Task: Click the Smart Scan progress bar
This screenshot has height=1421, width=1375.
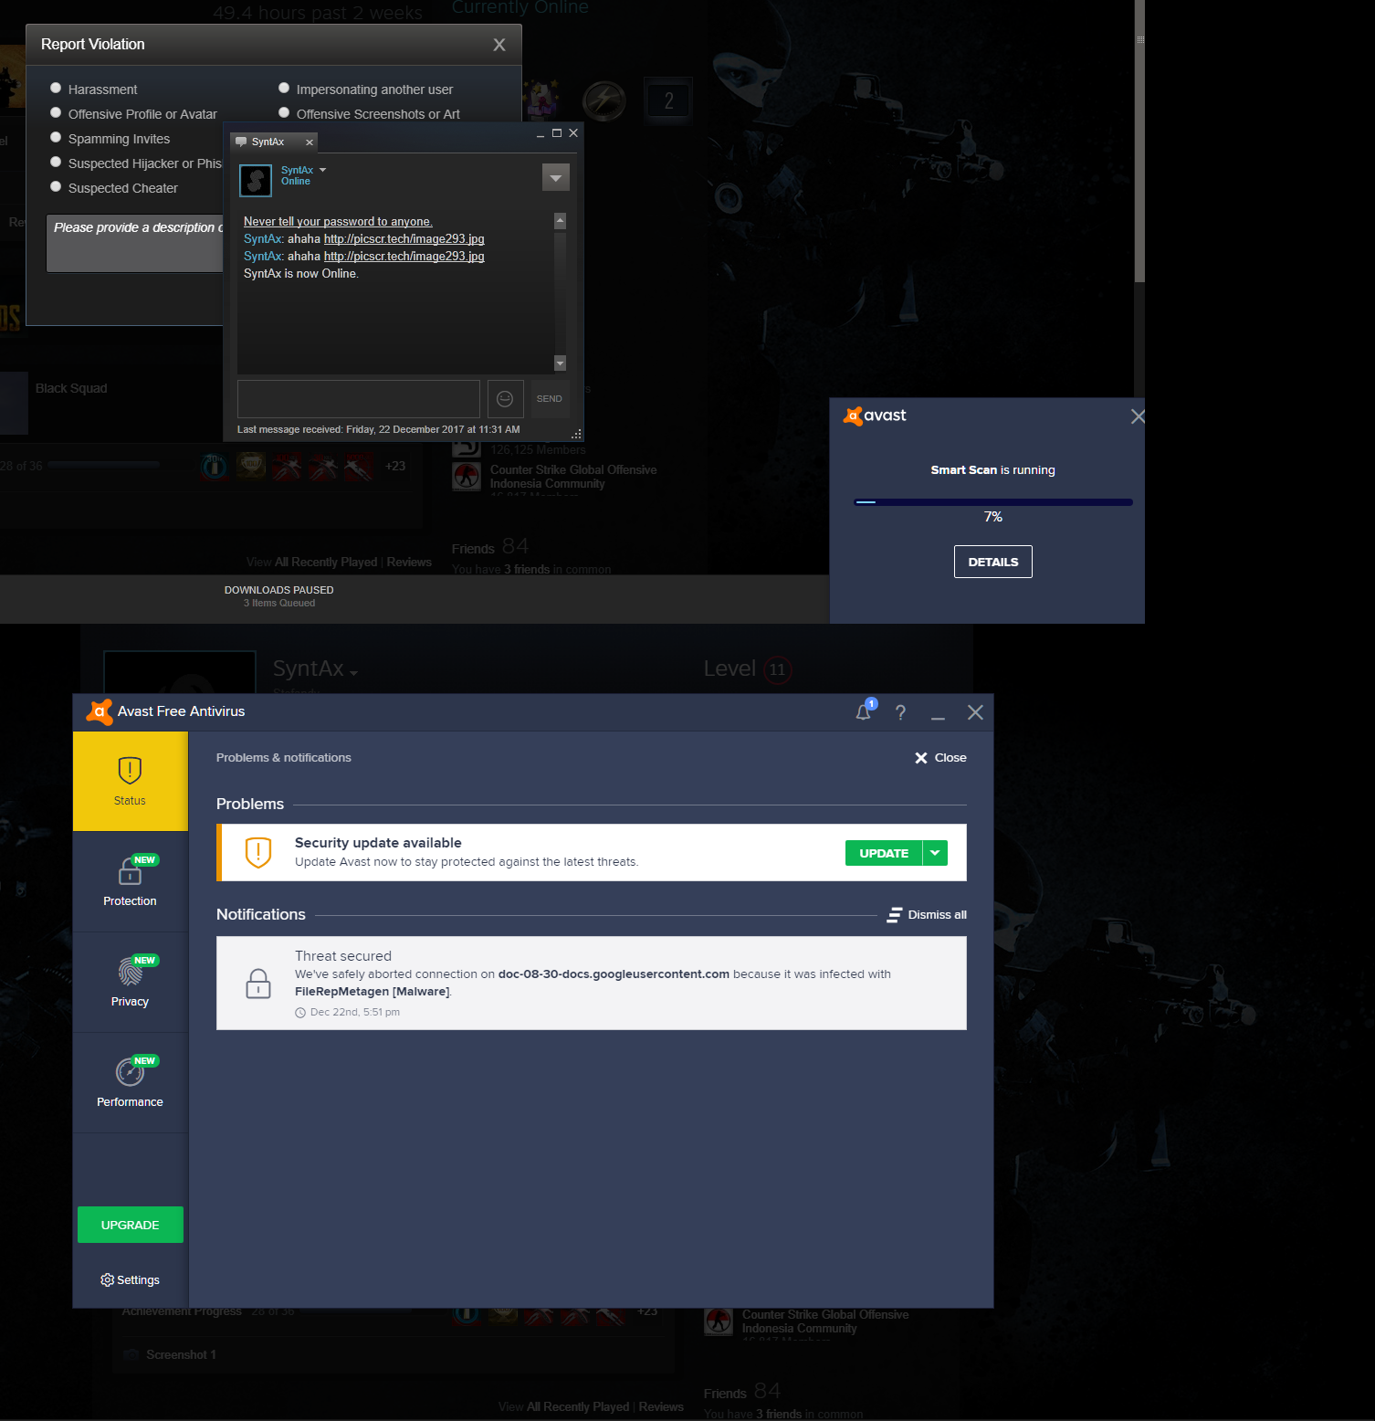Action: 993,502
